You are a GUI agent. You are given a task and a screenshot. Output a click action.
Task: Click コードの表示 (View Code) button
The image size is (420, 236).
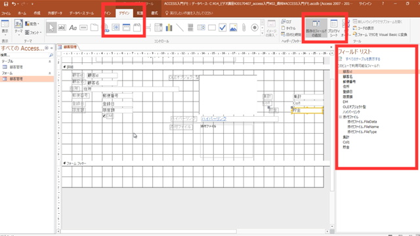(364, 28)
